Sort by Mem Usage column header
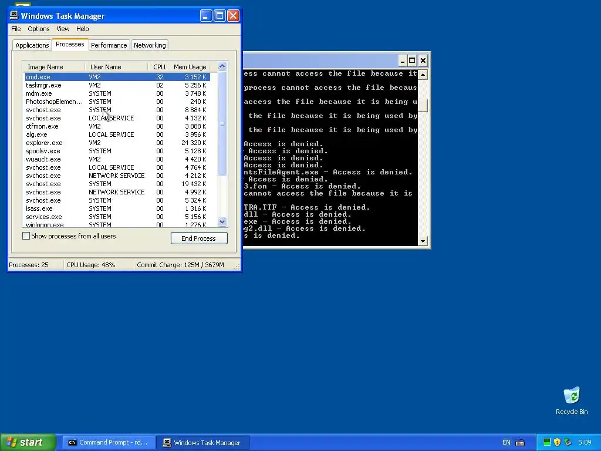 [190, 67]
